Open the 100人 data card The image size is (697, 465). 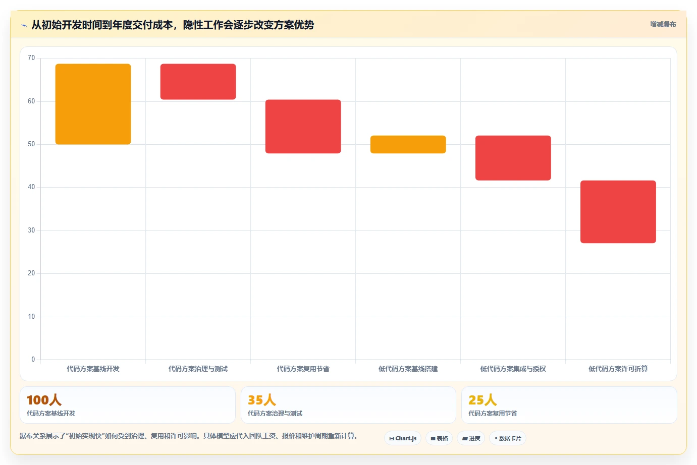[128, 405]
